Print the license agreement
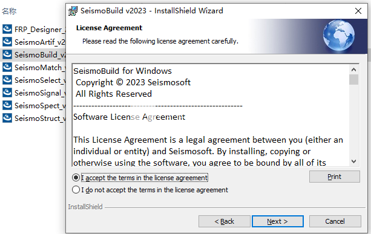Viewport: 371px width, 234px height. (x=334, y=177)
